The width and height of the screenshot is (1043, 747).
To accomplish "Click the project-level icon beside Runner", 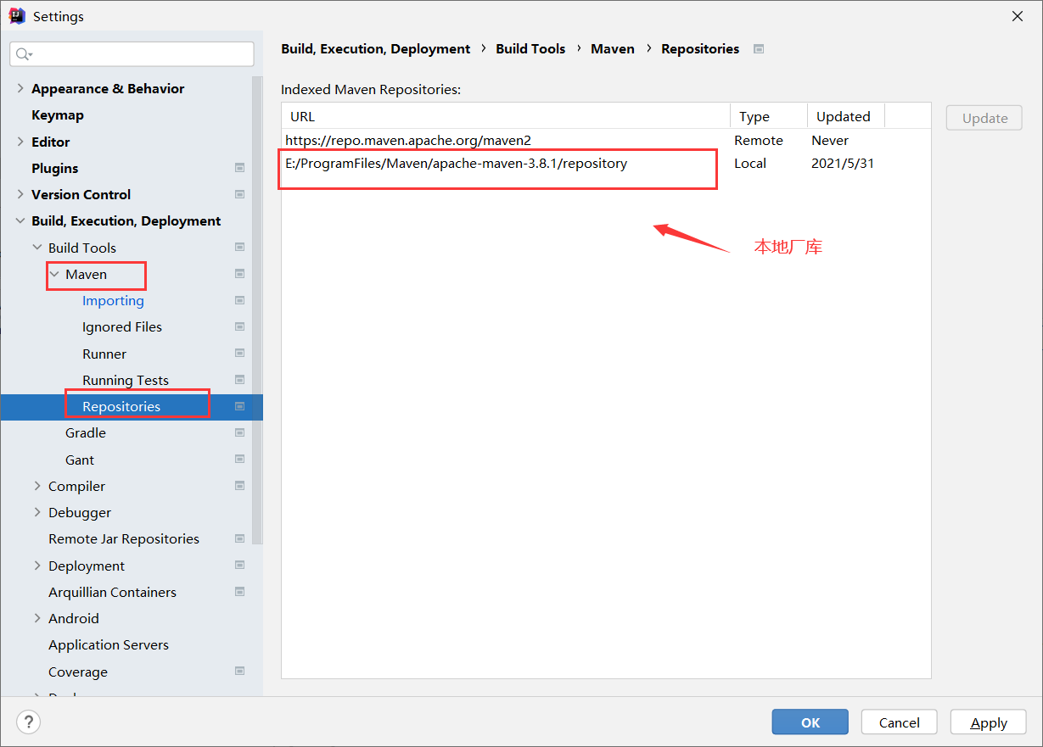I will [239, 354].
